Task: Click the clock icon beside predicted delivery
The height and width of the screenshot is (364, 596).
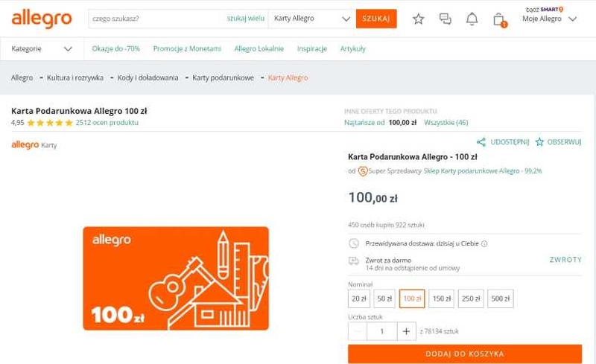Action: coord(354,243)
